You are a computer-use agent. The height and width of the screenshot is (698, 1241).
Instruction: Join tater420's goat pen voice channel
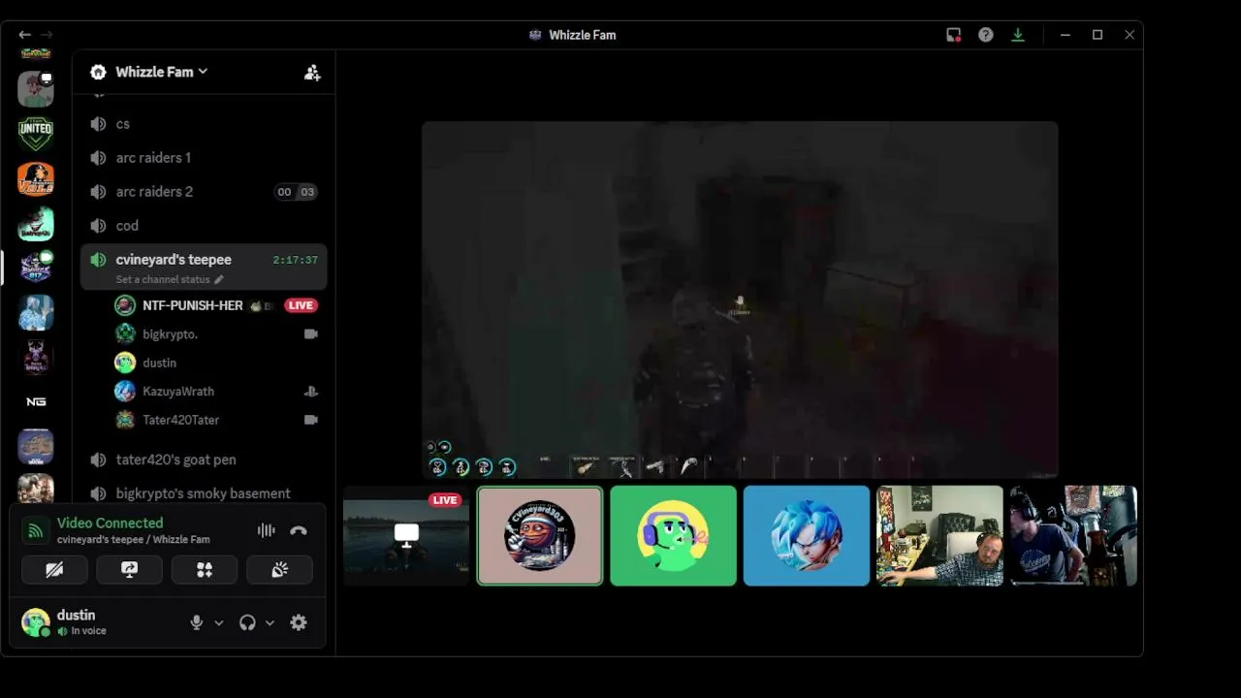tap(204, 460)
